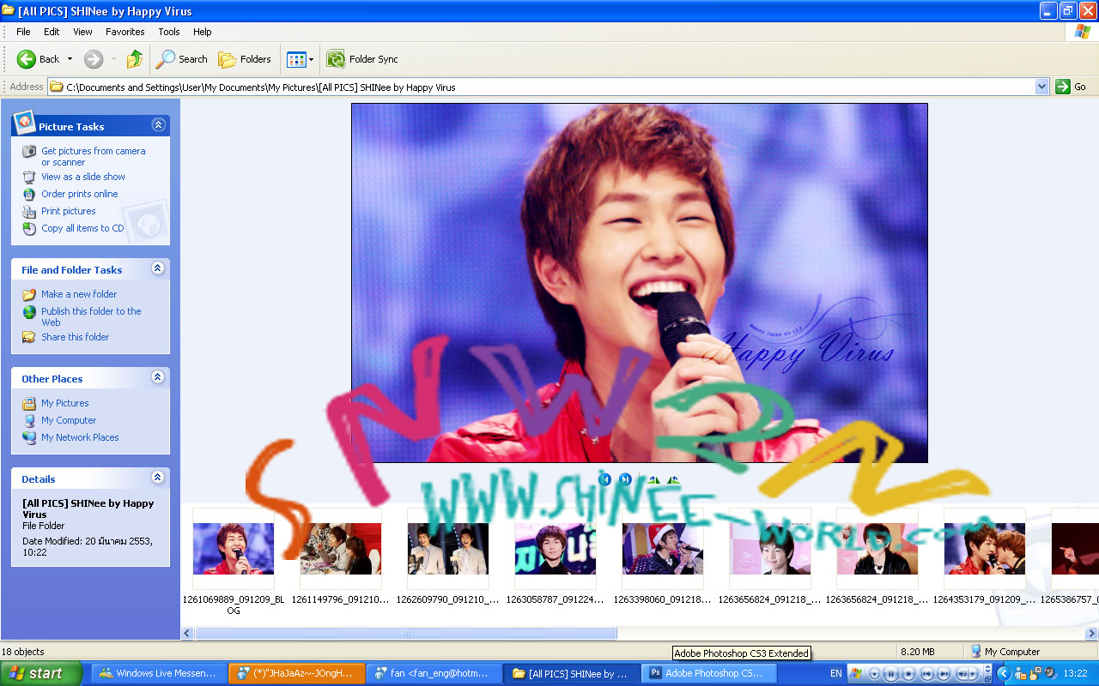The height and width of the screenshot is (686, 1099).
Task: Open the View menu
Action: (x=82, y=32)
